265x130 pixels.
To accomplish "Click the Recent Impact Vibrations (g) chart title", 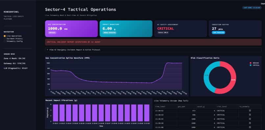I will coord(61,100).
